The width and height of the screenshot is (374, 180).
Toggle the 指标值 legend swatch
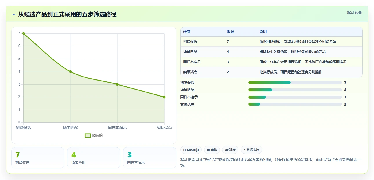tap(88, 135)
